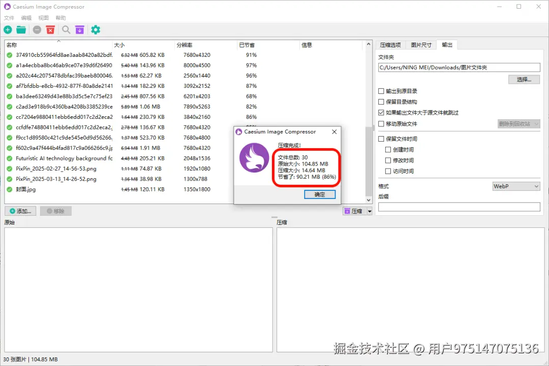
Task: Close the compression complete dialog
Action: click(x=334, y=132)
